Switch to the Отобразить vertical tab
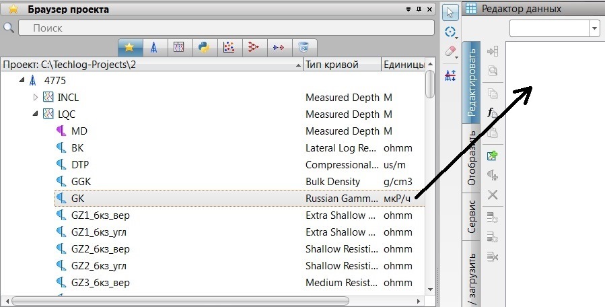This screenshot has height=307, width=605. coord(471,158)
